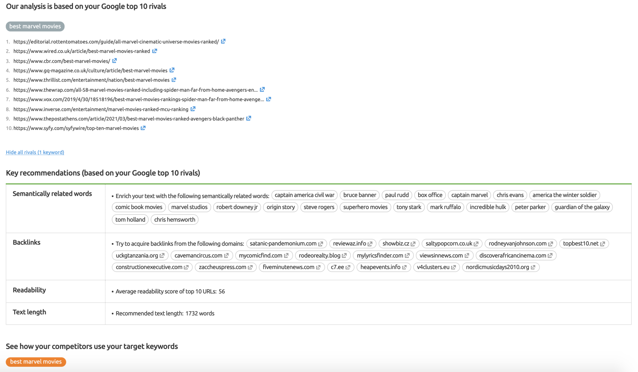Click 'bruce banner' semantically related word tag
638x372 pixels.
point(360,195)
